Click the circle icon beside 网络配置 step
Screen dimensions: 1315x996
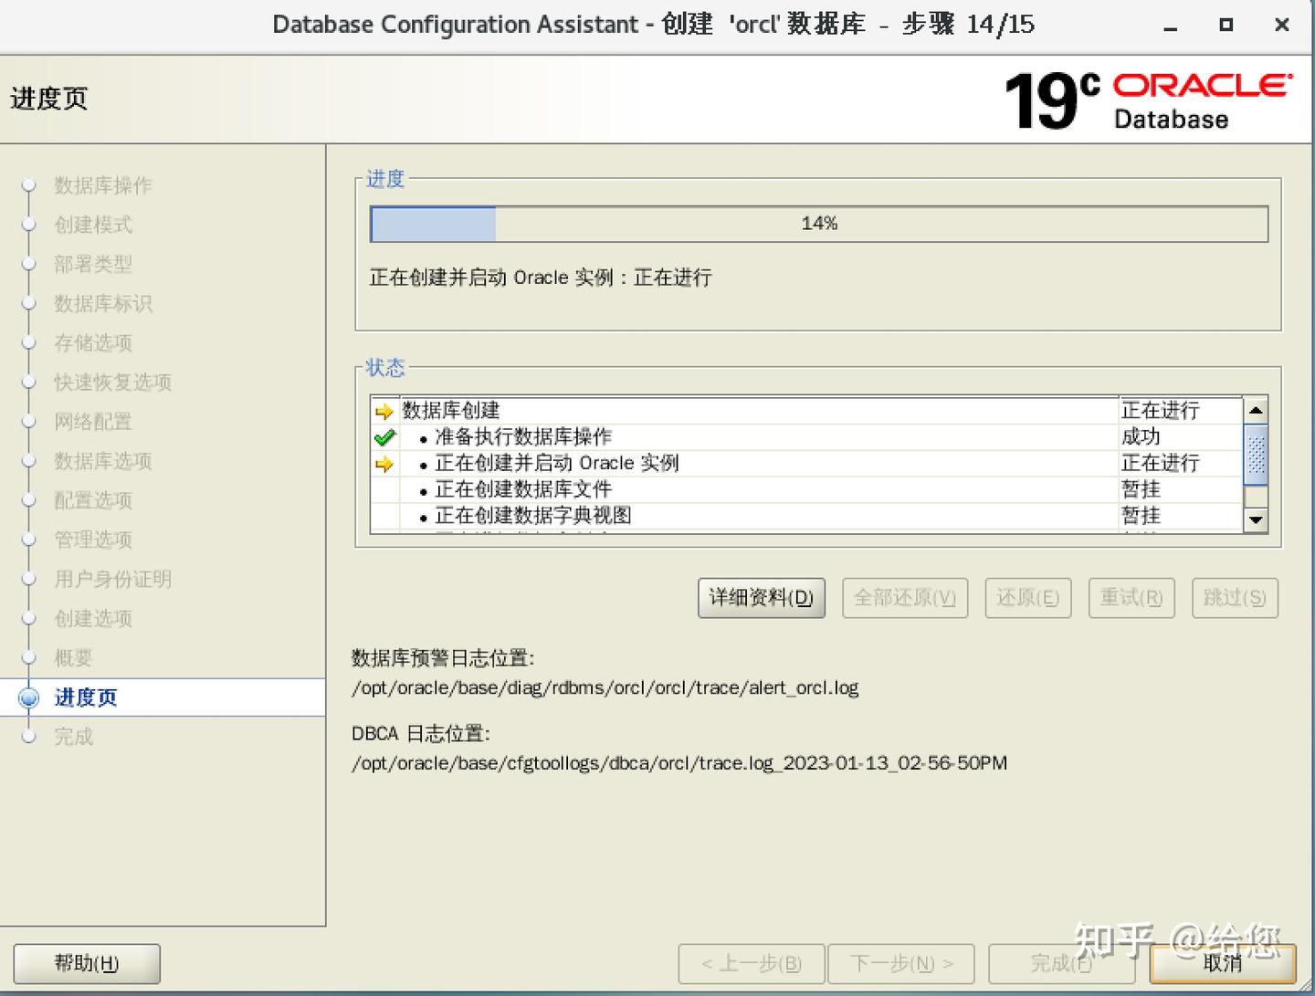coord(28,422)
